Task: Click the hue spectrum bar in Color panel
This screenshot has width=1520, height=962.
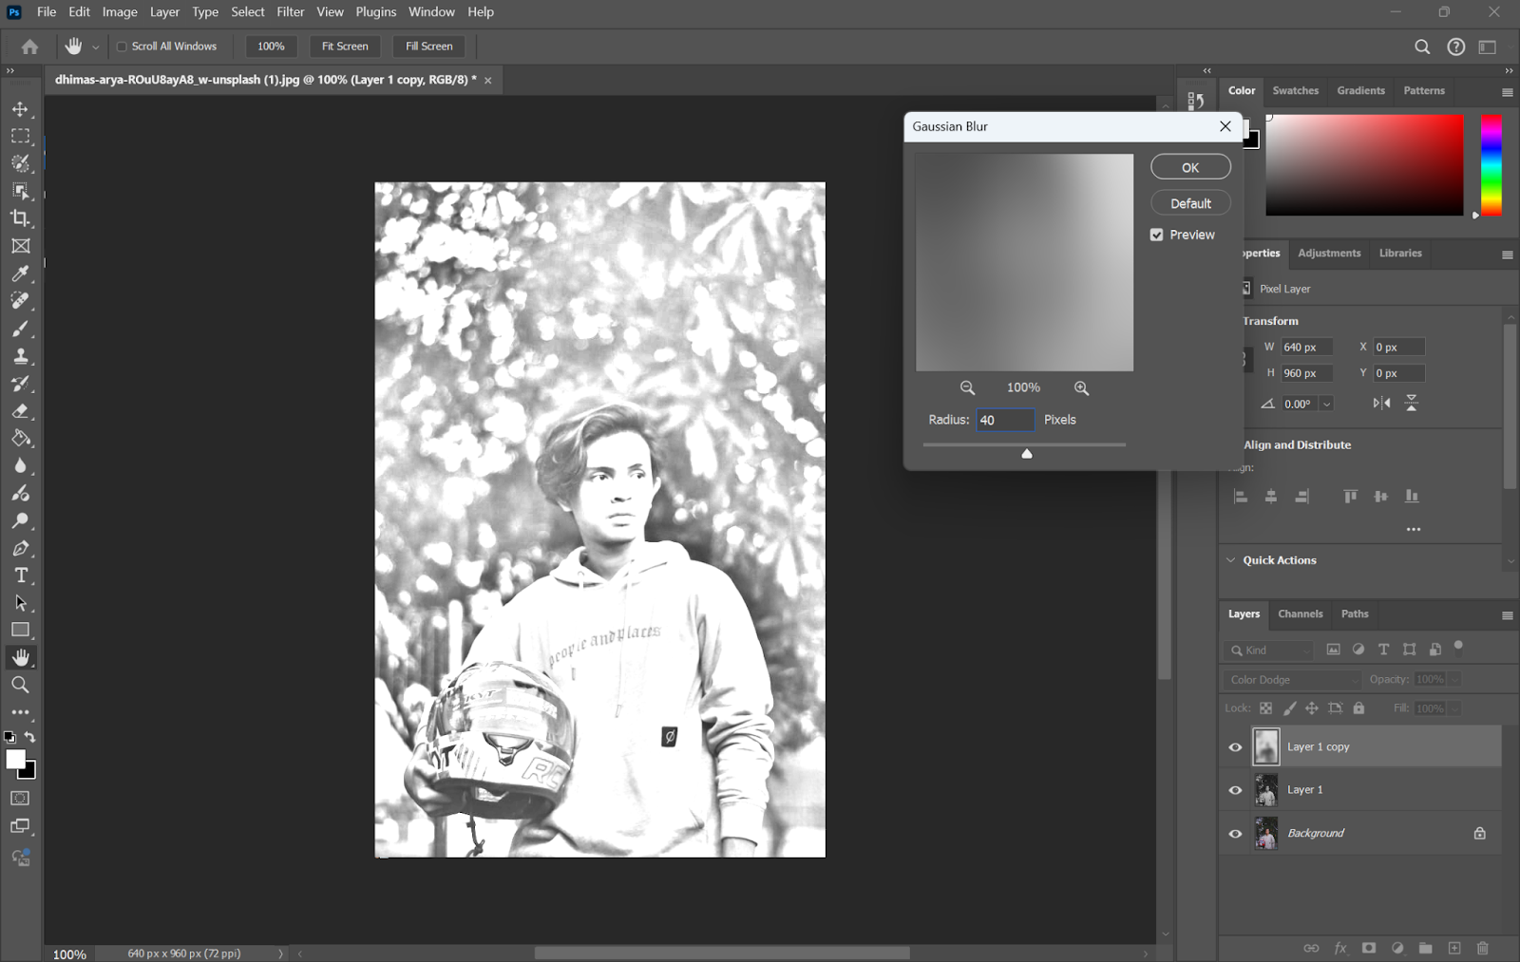Action: [x=1491, y=165]
